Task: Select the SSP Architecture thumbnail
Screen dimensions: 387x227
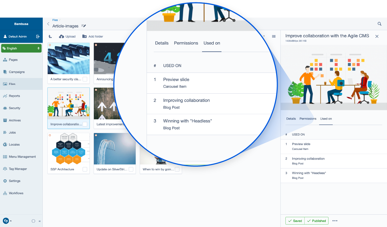Action: coord(68,149)
